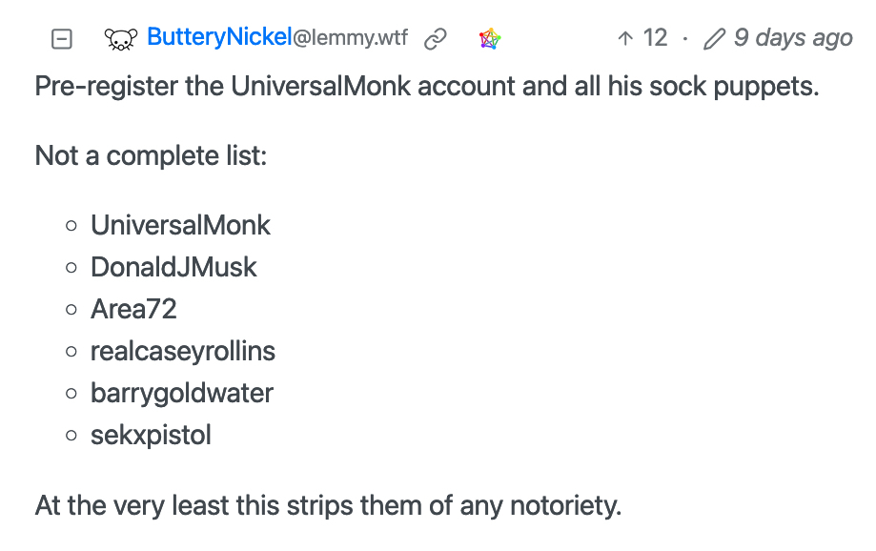
Task: Click the @lemmy.wtf instance label
Action: coord(350,38)
